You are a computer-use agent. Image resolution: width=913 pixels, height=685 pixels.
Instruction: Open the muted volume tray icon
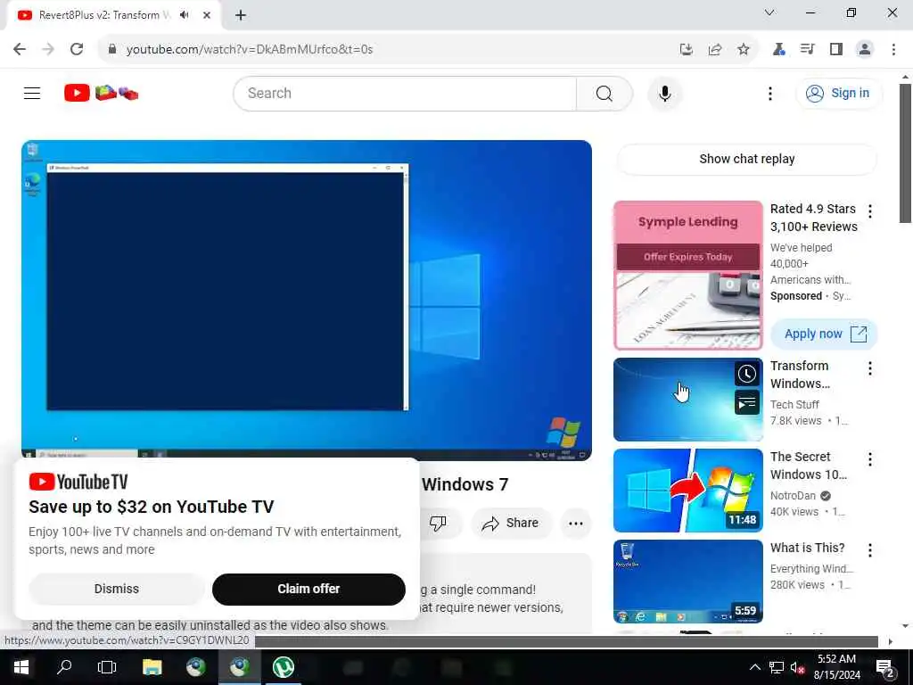pos(798,667)
